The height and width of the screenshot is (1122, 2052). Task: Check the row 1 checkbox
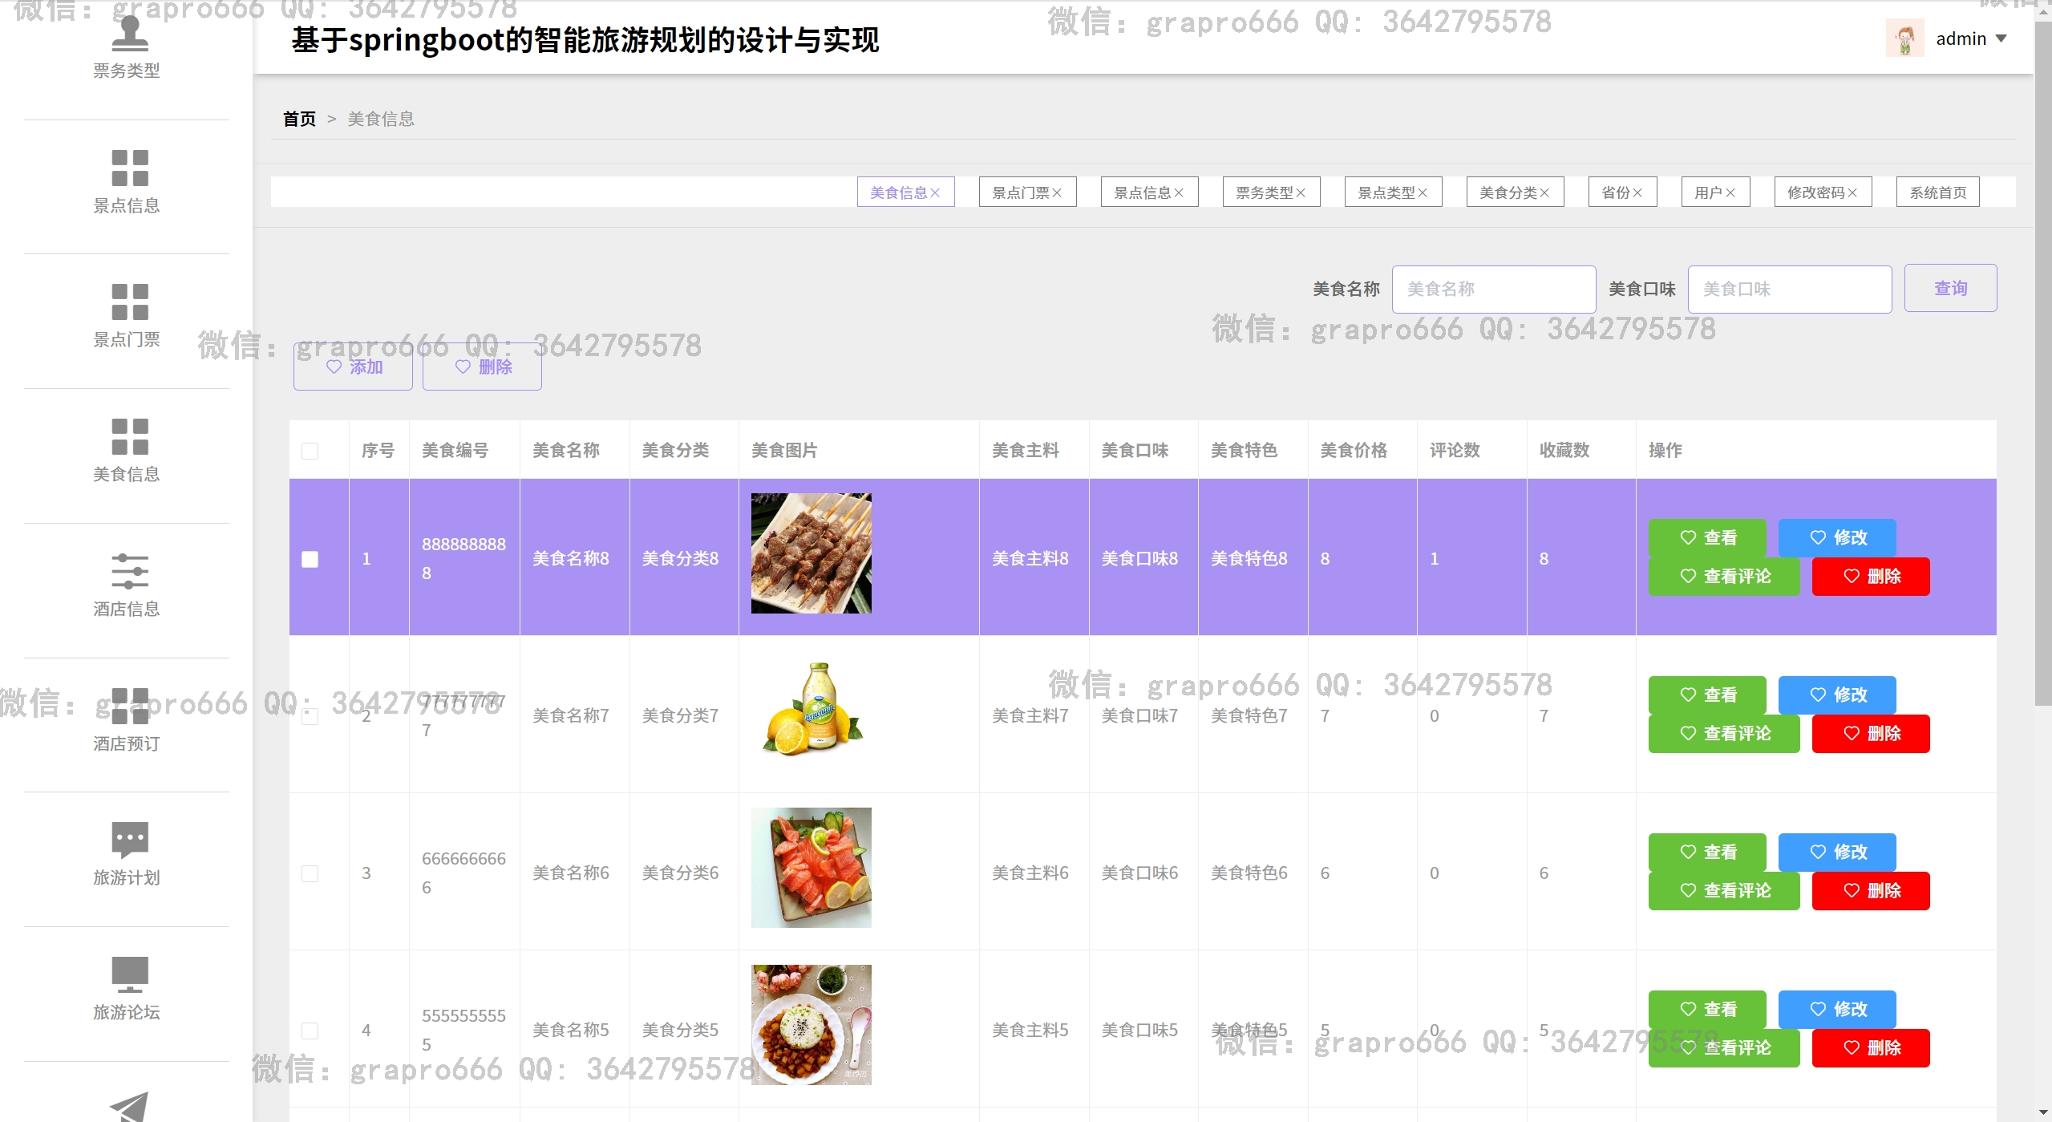pyautogui.click(x=310, y=559)
